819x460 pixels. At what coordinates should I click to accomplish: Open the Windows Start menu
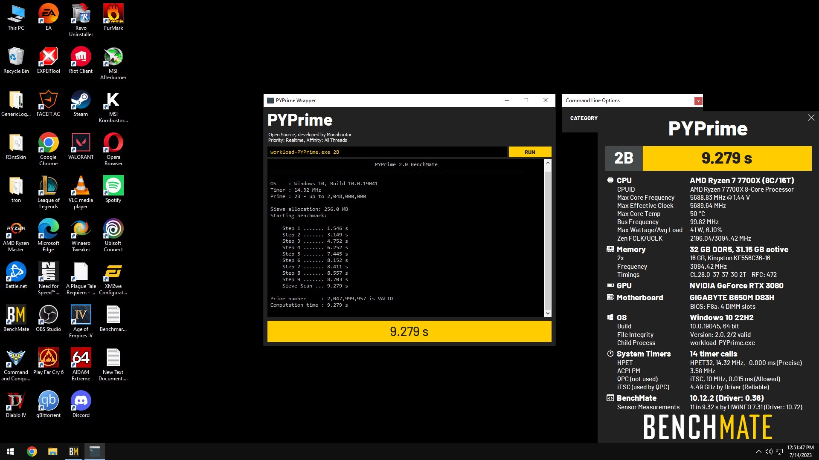coord(10,451)
